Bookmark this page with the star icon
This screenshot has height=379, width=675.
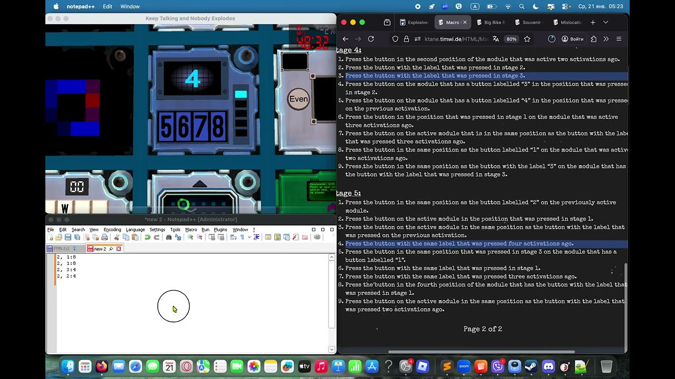coord(527,39)
